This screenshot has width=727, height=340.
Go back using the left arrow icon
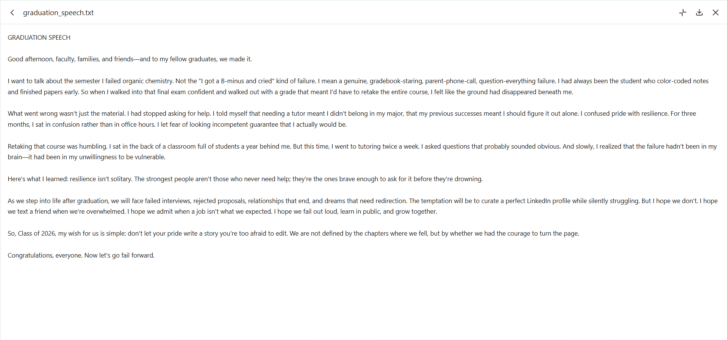(x=12, y=12)
